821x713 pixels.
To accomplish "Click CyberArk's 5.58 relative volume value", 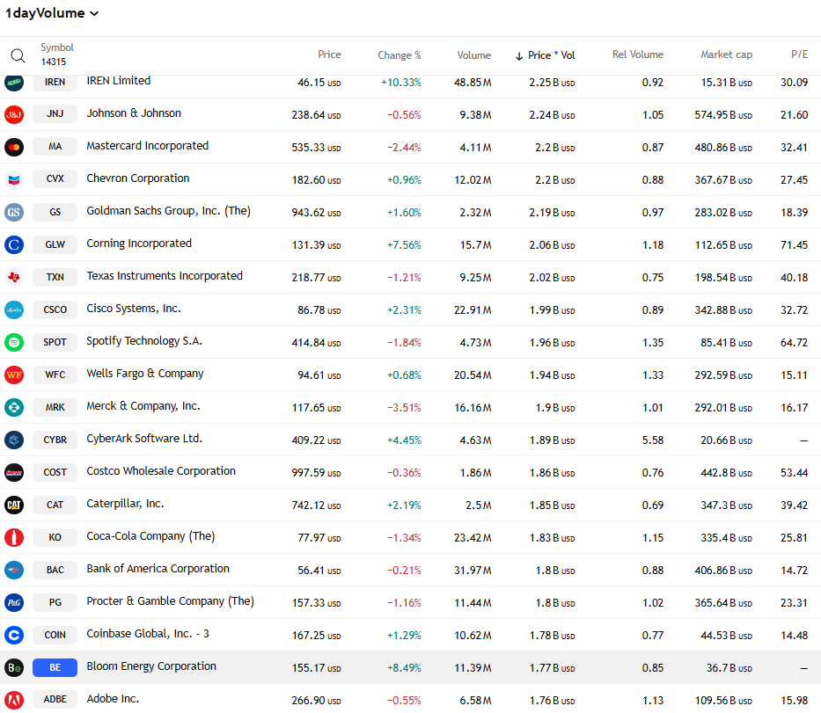I will 653,440.
